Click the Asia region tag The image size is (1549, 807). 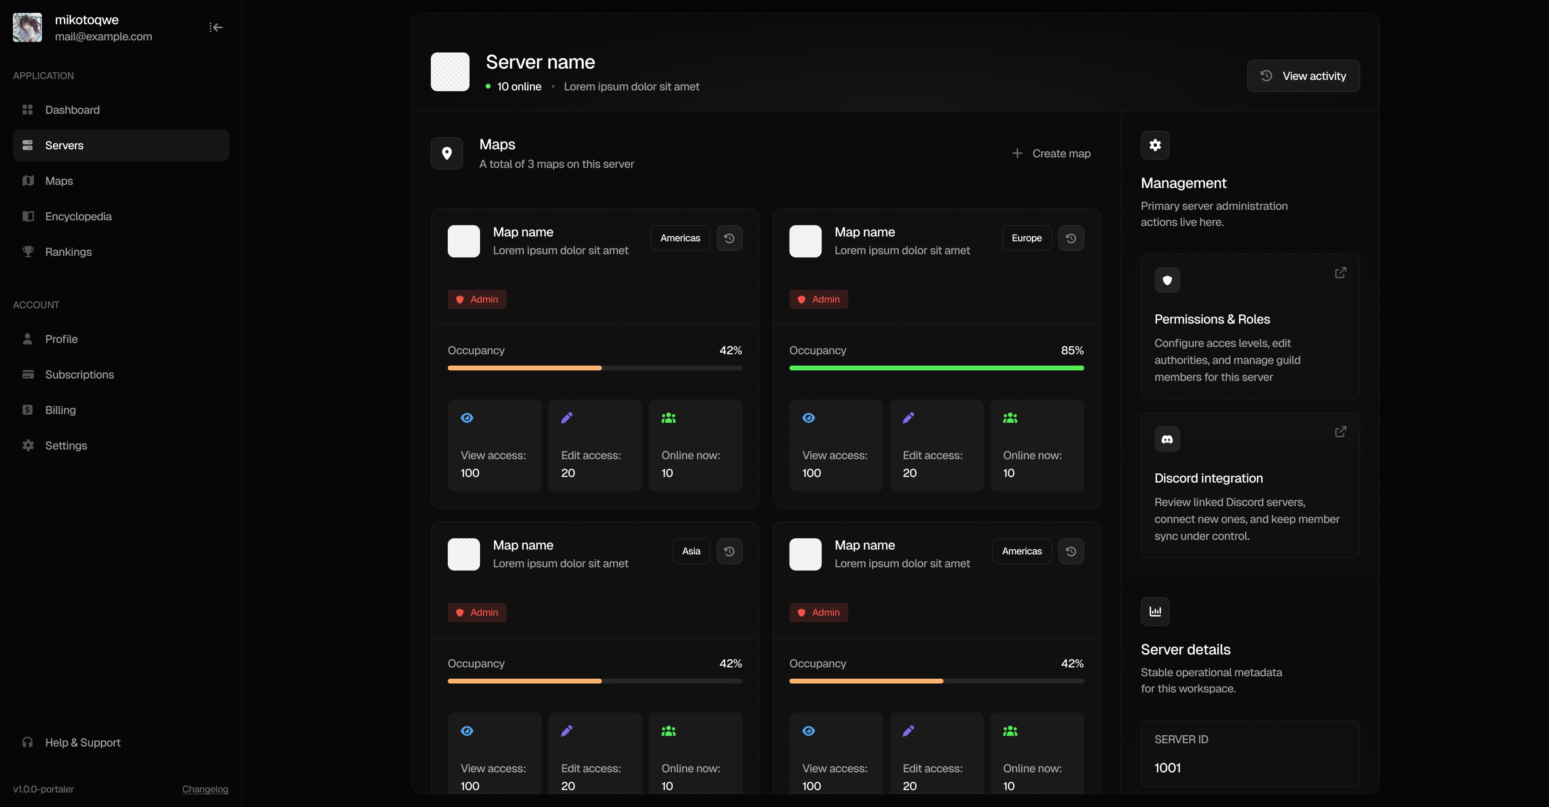click(x=691, y=552)
